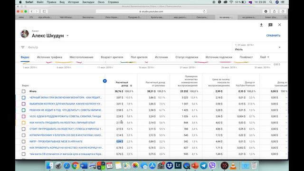
Task: Click the studio.youtube.com address bar
Action: pos(151,11)
